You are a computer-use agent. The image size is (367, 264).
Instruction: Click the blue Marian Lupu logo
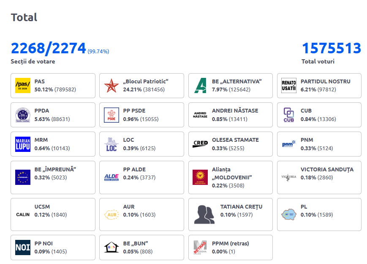[23, 144]
